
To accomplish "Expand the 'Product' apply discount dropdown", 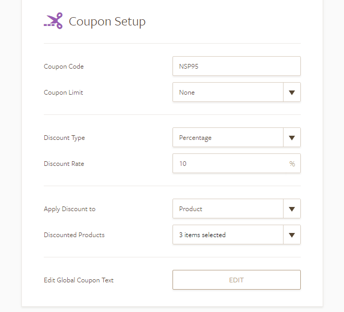I will [x=228, y=209].
